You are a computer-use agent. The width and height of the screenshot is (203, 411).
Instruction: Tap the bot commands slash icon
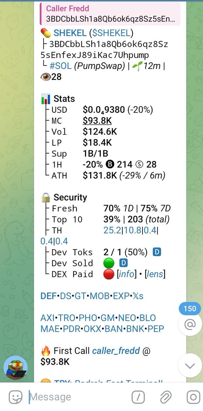tap(138, 397)
